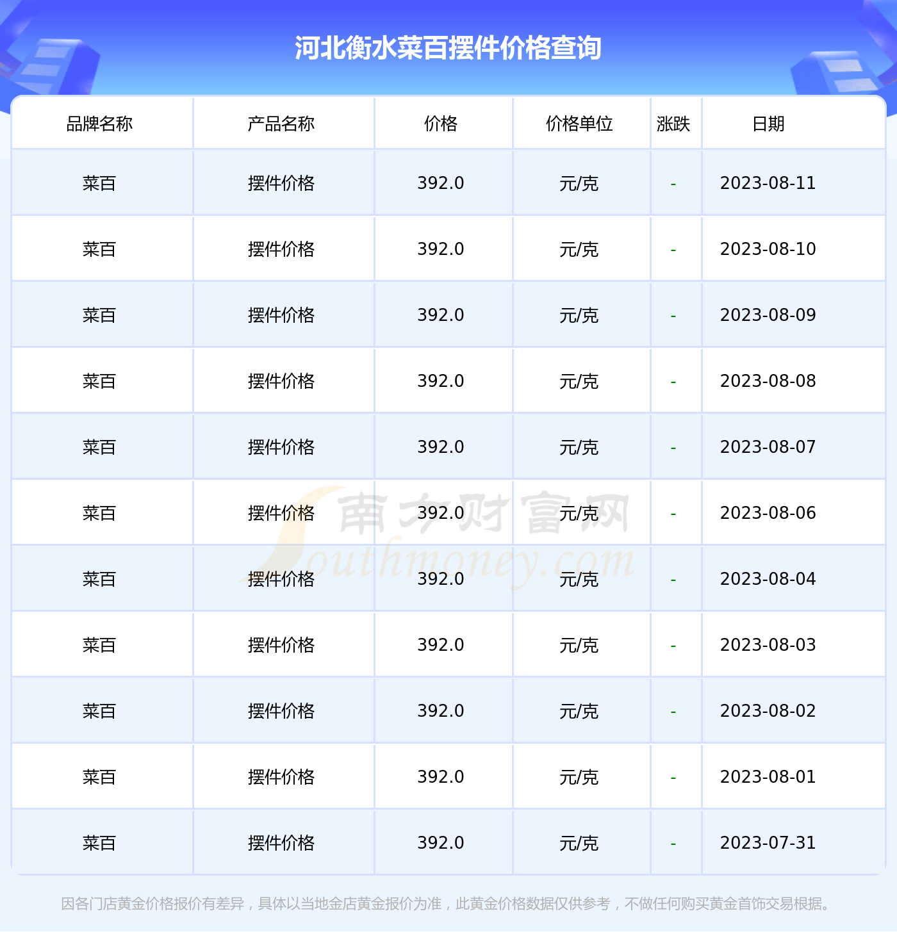
Task: Click the title 河北衡水菜百摆件价格查询
Action: point(448,48)
